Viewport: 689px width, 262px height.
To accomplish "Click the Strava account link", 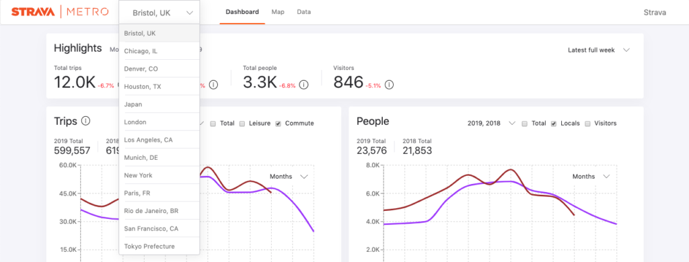I will tap(654, 12).
